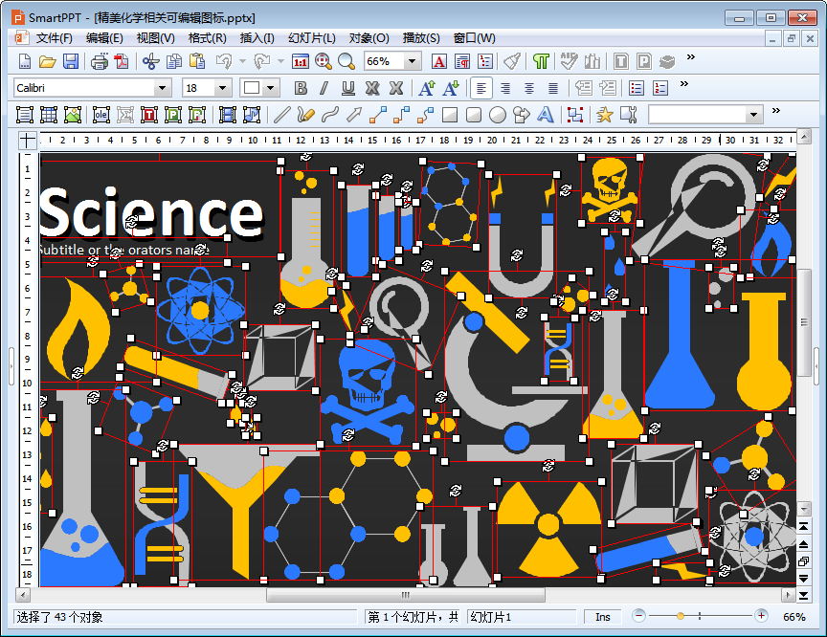Zoom out with the minus button

(x=638, y=615)
